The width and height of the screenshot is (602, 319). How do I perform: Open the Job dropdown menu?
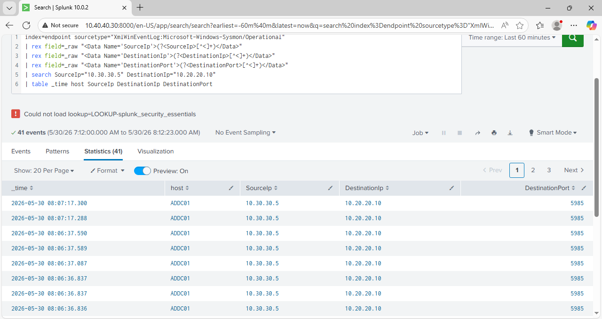[x=420, y=133]
